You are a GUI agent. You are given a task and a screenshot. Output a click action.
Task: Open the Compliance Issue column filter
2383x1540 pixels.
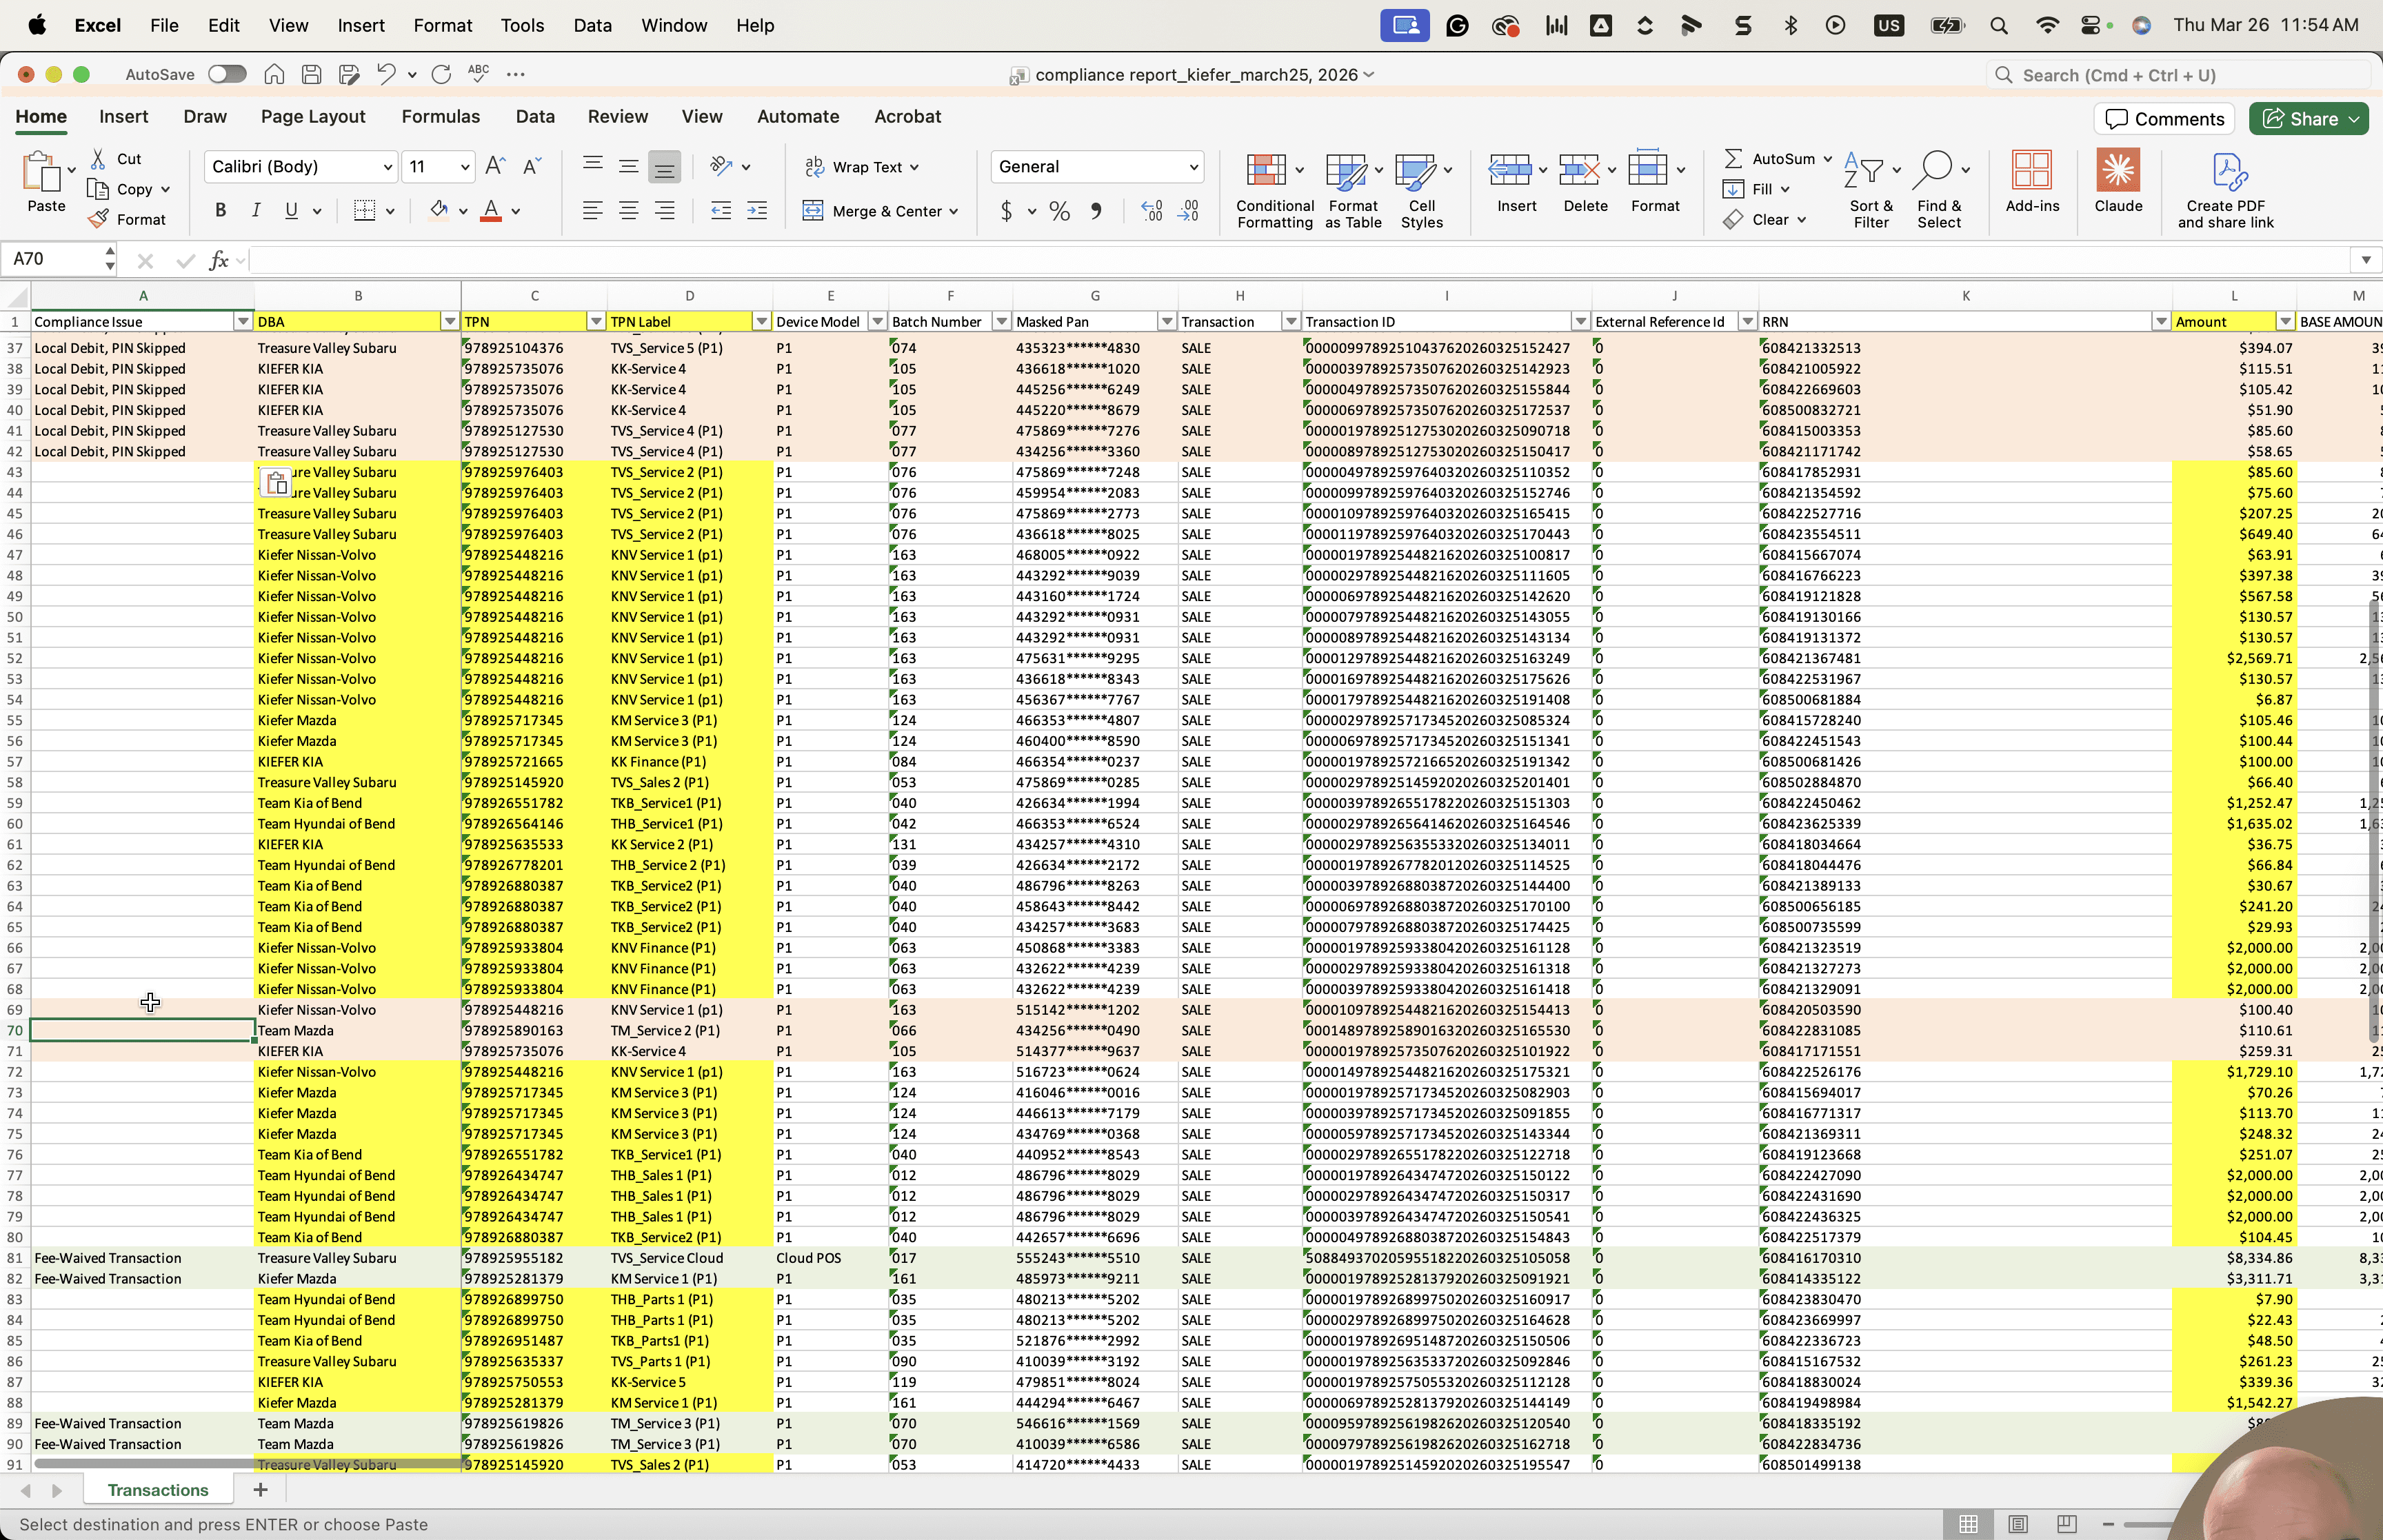242,322
